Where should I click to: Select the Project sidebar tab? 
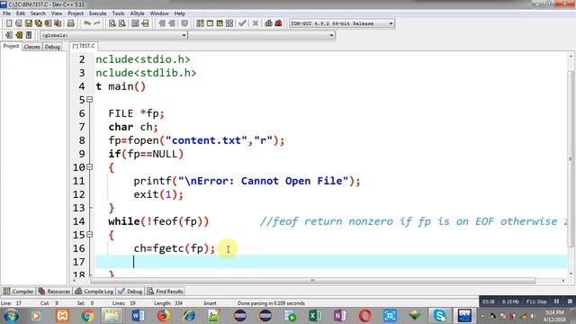tap(11, 46)
